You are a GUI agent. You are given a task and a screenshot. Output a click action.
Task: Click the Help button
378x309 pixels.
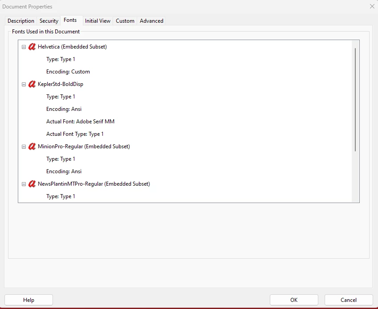pos(28,300)
